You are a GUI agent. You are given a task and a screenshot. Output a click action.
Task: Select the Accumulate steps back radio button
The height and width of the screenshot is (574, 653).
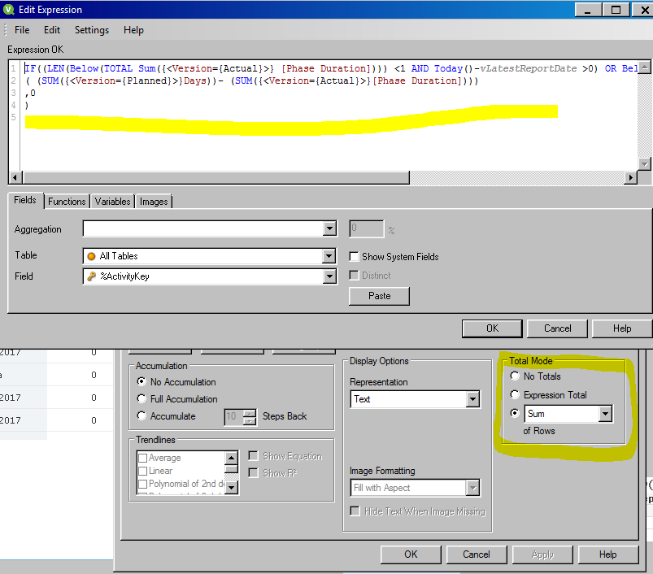tap(141, 415)
